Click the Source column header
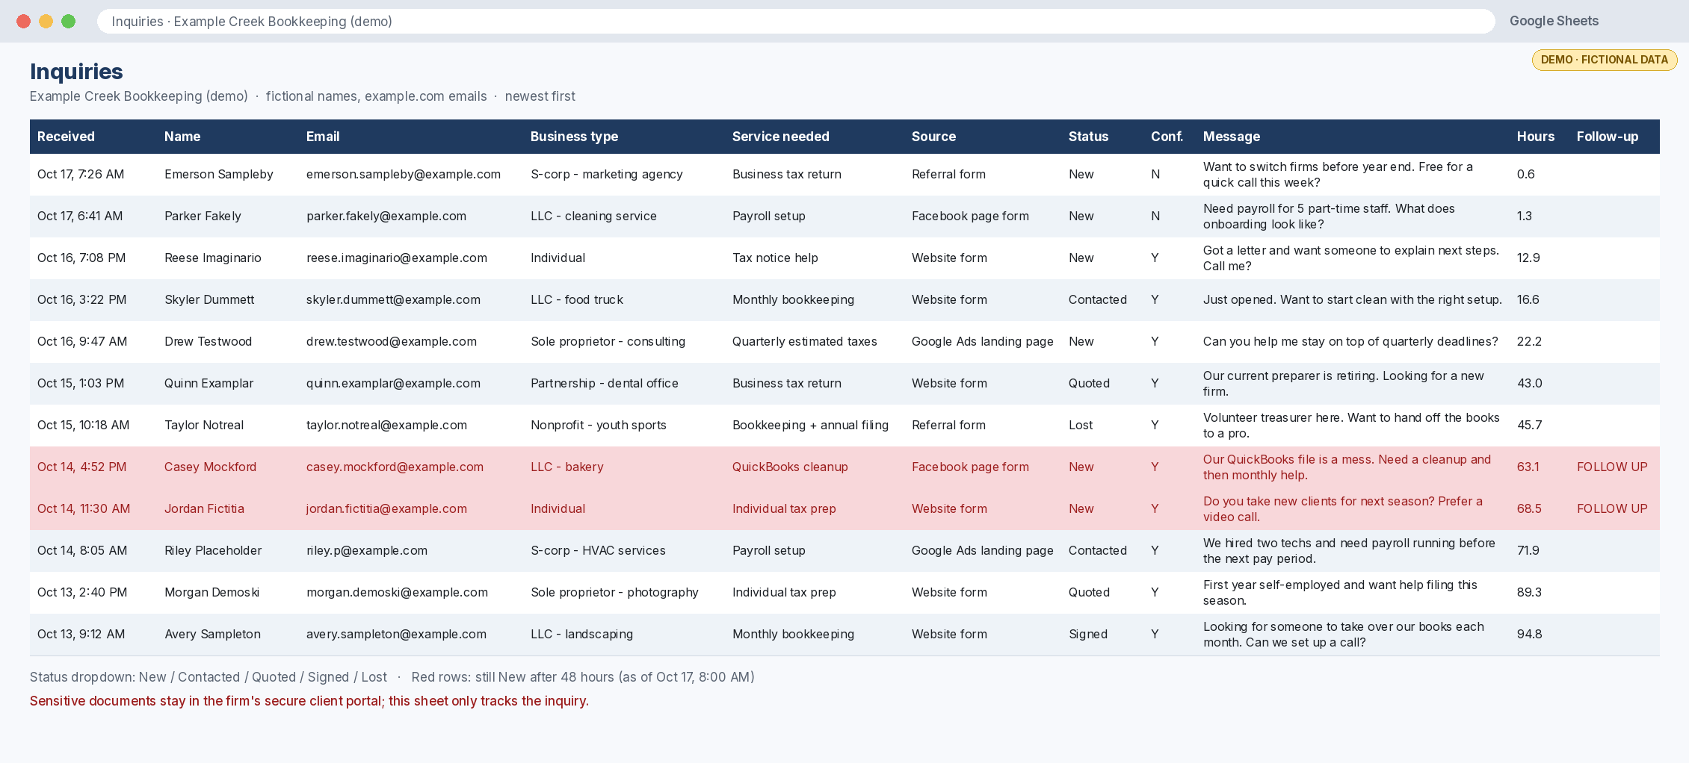 click(x=933, y=137)
